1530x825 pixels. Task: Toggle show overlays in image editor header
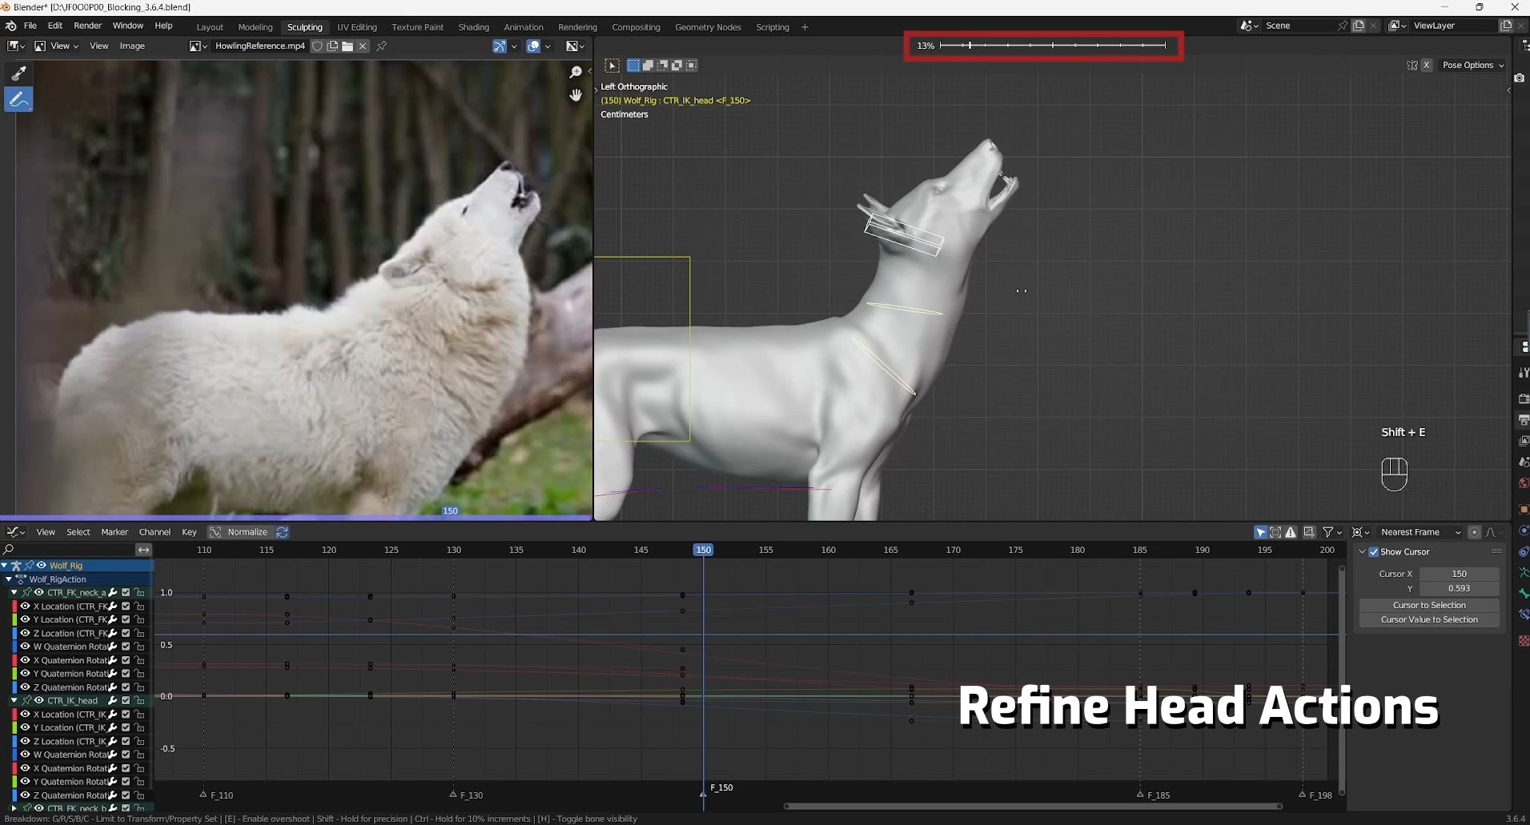(533, 46)
